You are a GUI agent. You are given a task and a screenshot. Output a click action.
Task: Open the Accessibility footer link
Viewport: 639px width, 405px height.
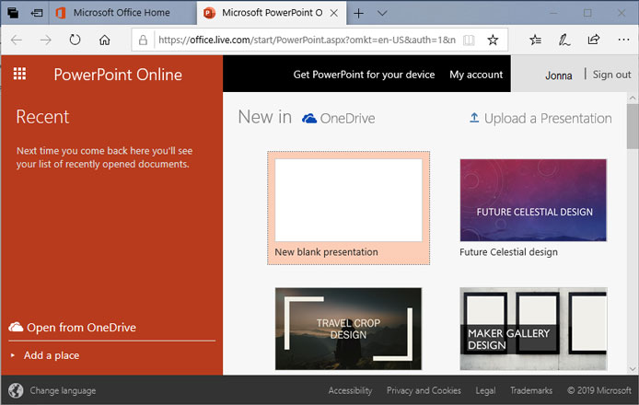click(x=350, y=391)
